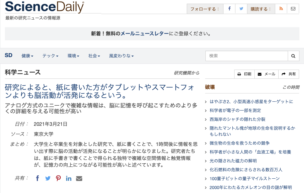Open the RSS feed subscribe icon
The width and height of the screenshot is (304, 193).
(x=281, y=9)
